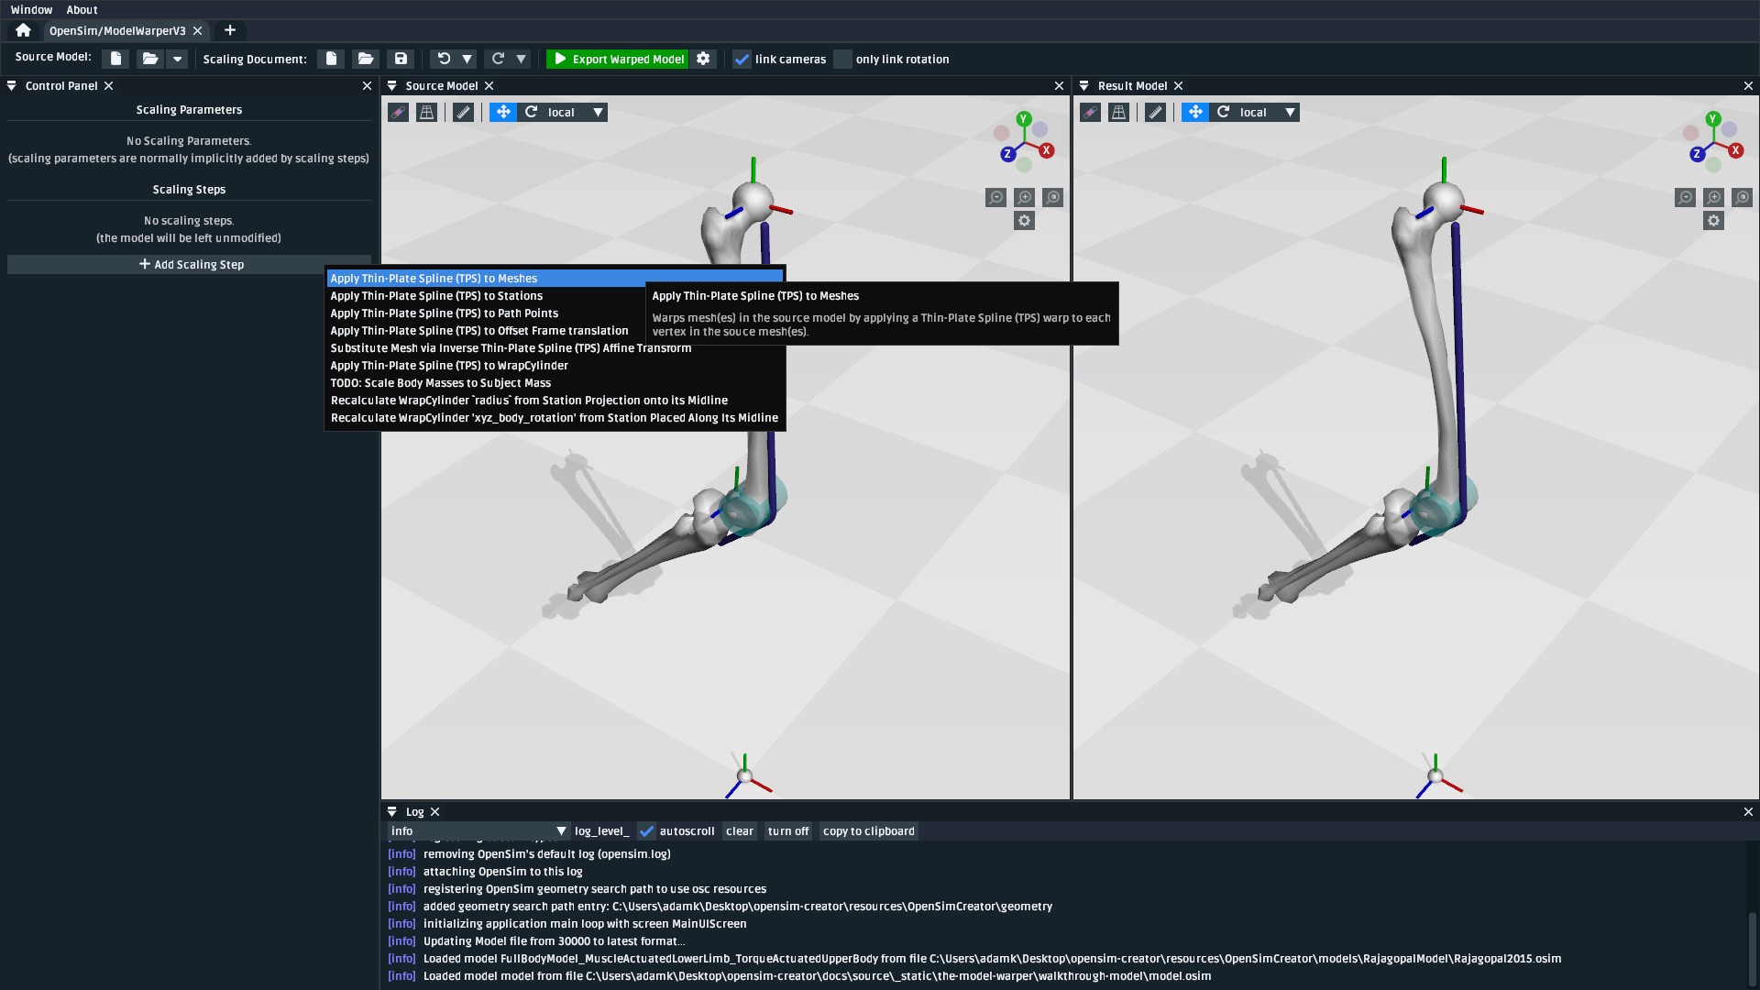The width and height of the screenshot is (1760, 990).
Task: Select Apply Thin-Plate Spline (TPS) to Stations
Action: tap(555, 296)
